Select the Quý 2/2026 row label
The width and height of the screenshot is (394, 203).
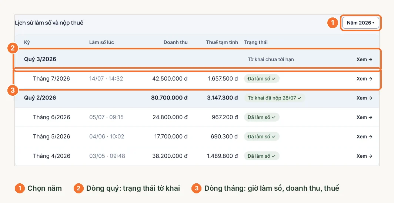click(40, 98)
